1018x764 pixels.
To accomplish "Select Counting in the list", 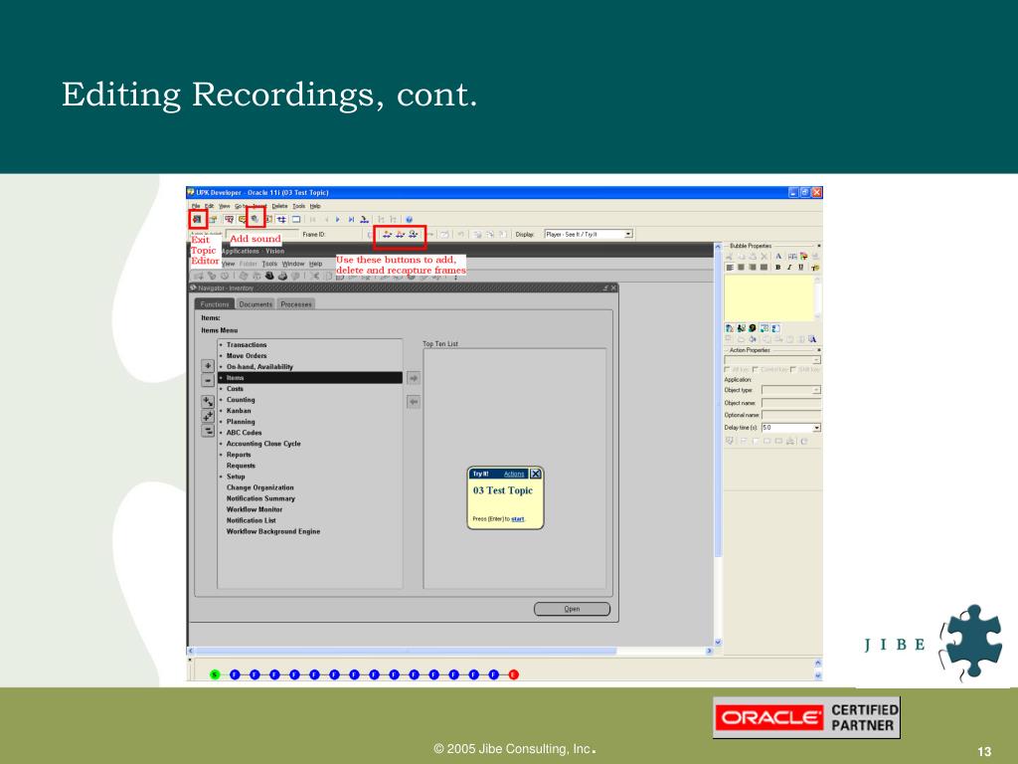I will click(241, 400).
